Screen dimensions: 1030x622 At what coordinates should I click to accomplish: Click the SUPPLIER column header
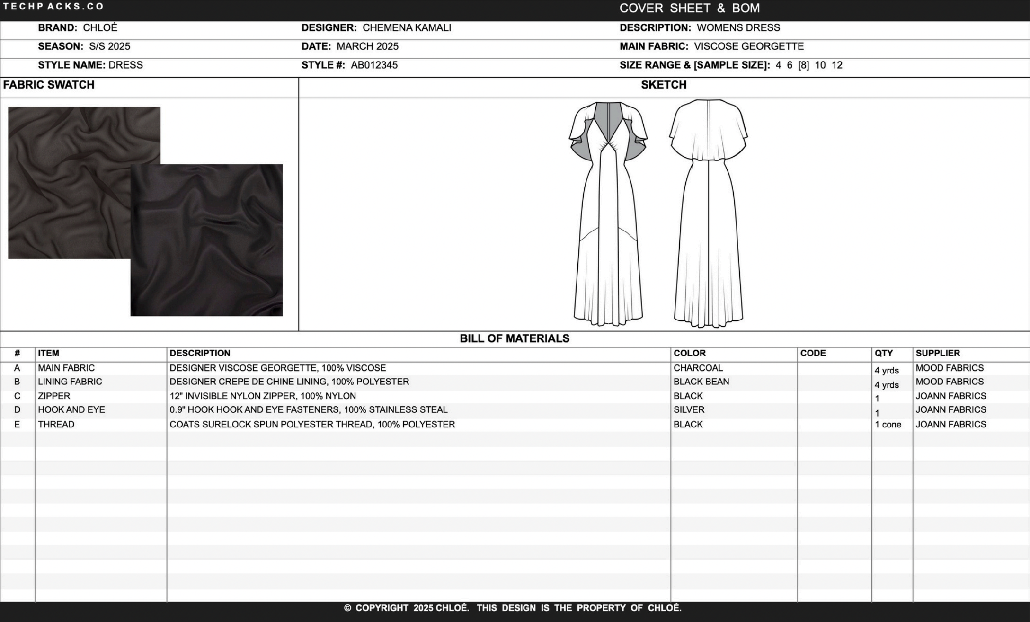point(937,353)
